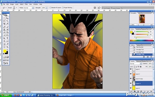This screenshot has width=155, height=97.
Task: Select the Eyedropper tool
Action: click(x=7, y=44)
